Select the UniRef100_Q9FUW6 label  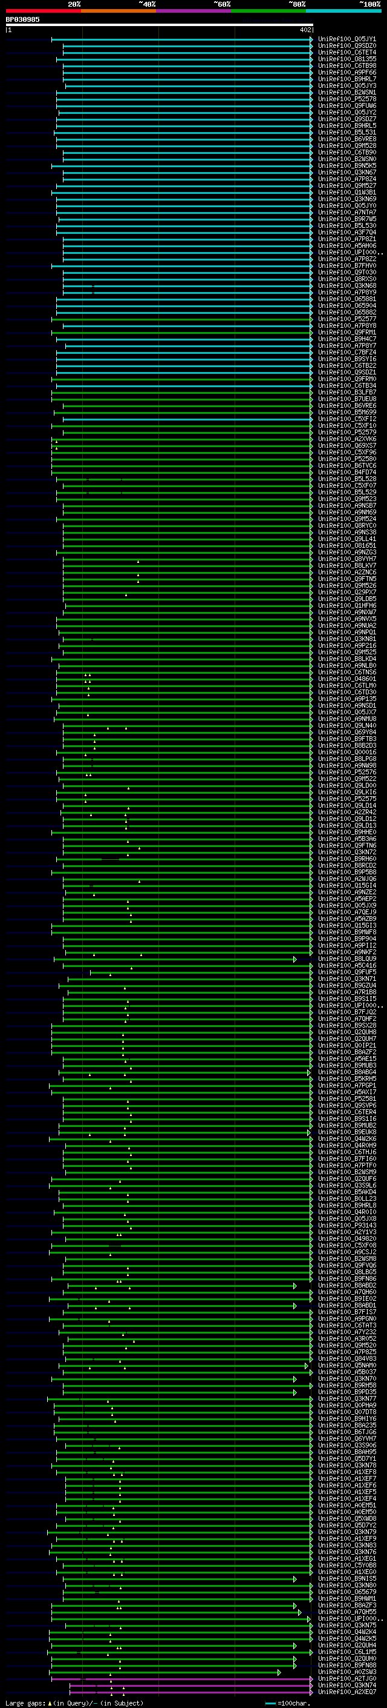coord(347,105)
